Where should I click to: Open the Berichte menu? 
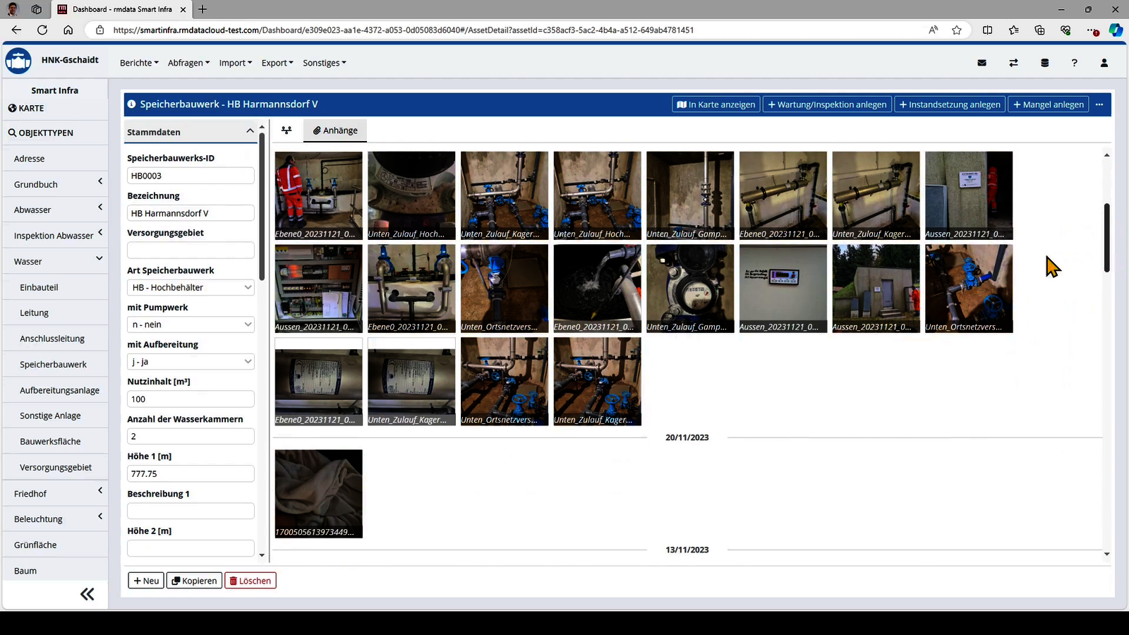[x=139, y=63]
